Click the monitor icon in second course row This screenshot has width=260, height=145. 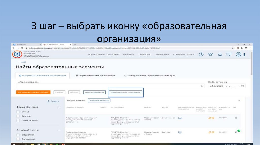[x=180, y=132]
